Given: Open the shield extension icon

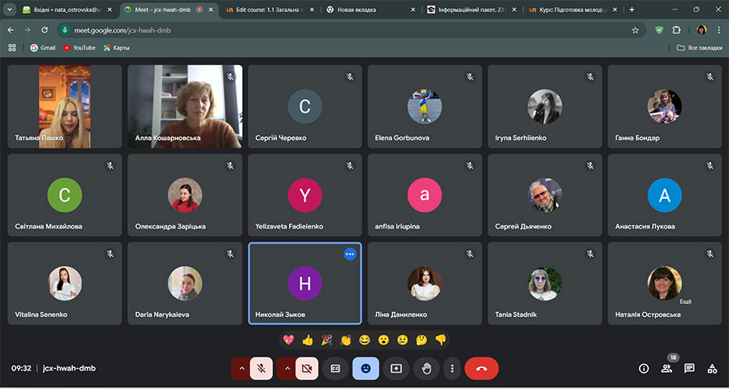Looking at the screenshot, I should tap(659, 30).
